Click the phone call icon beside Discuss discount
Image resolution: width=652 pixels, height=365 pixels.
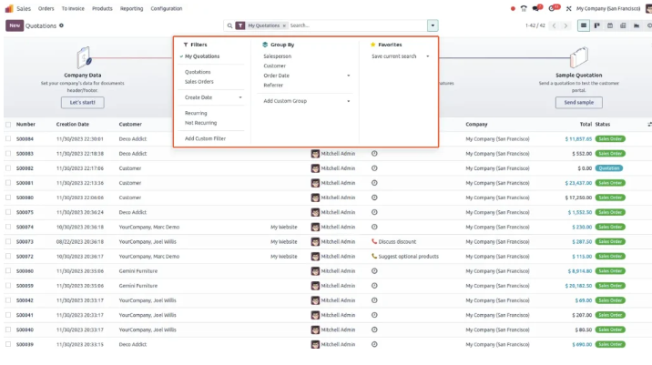pos(374,241)
